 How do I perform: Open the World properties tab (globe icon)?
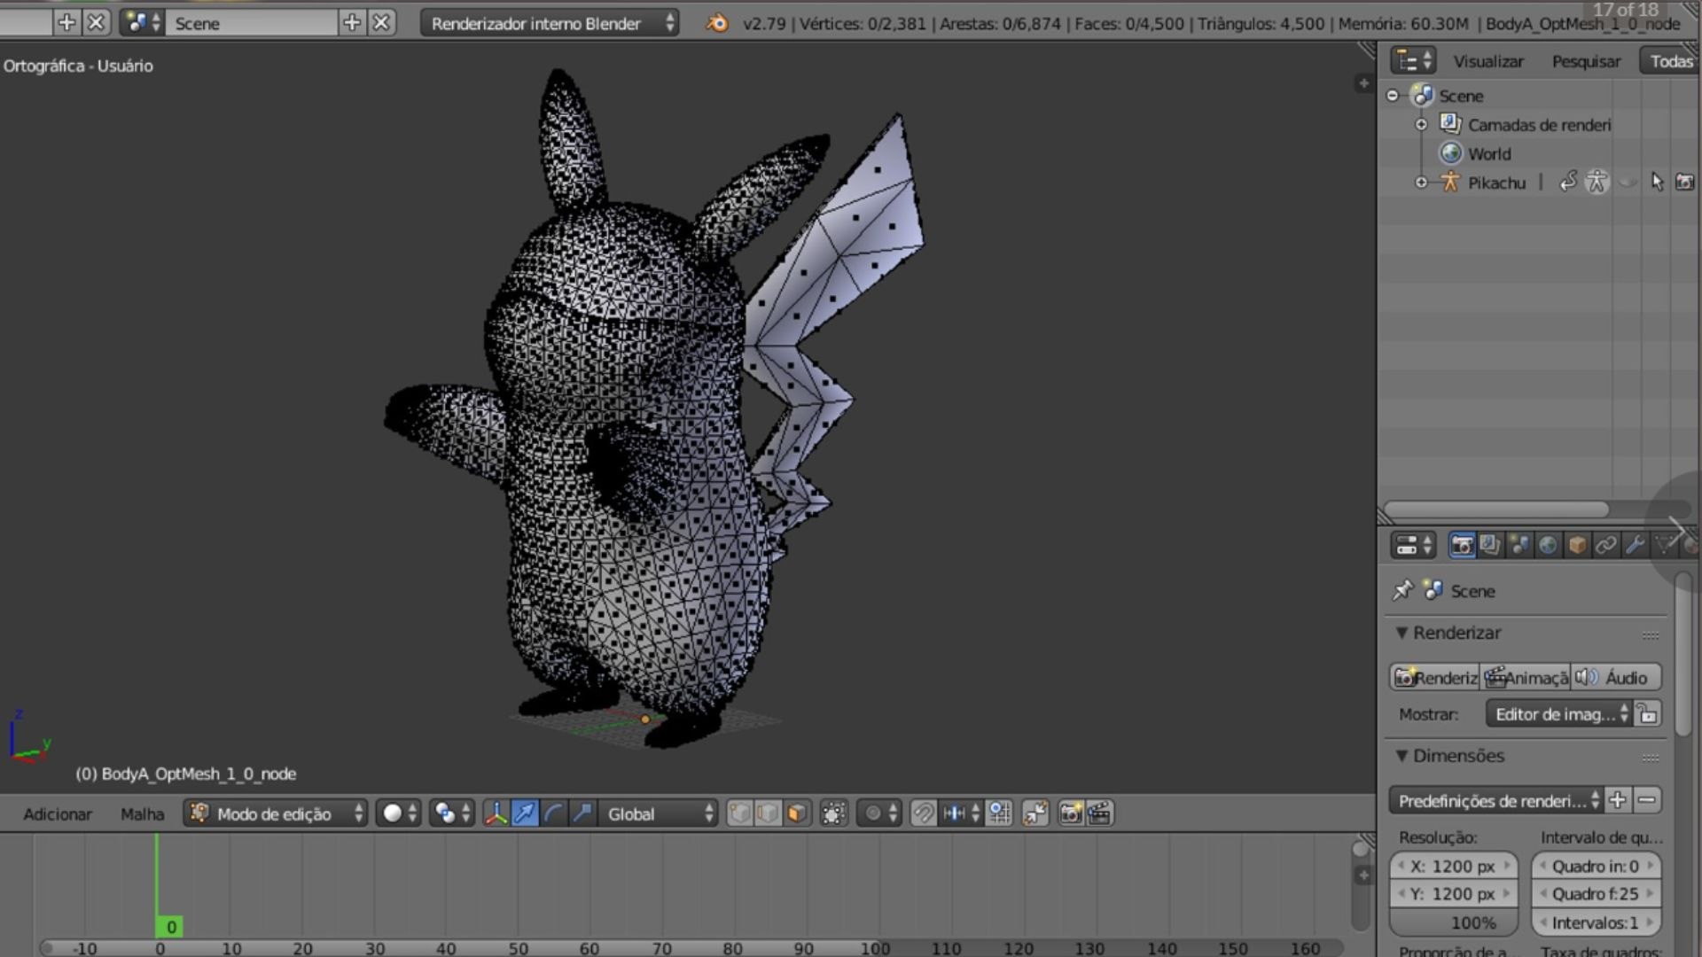click(1548, 546)
